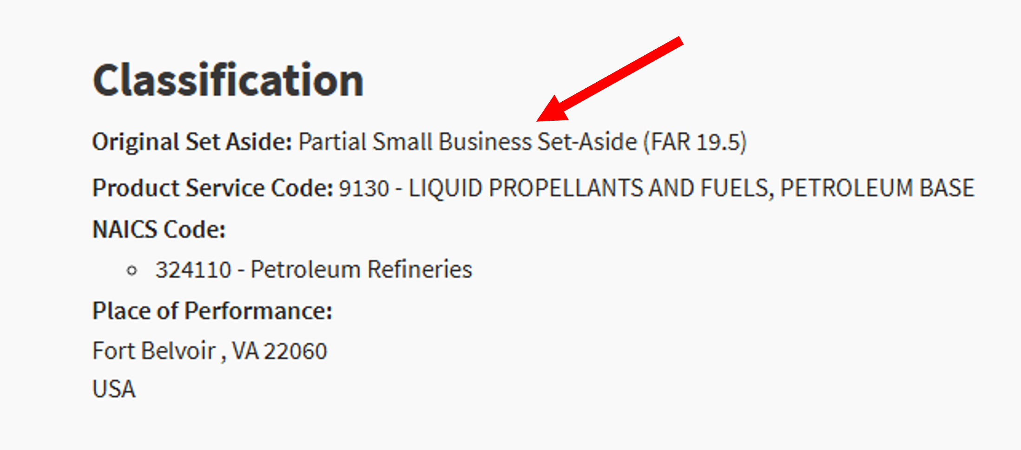The image size is (1021, 450).
Task: Click the 324110 NAICS code number
Action: click(193, 270)
